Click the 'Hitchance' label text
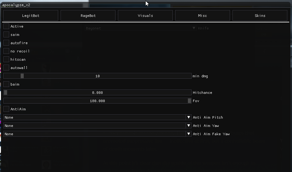The height and width of the screenshot is (172, 292). (202, 93)
